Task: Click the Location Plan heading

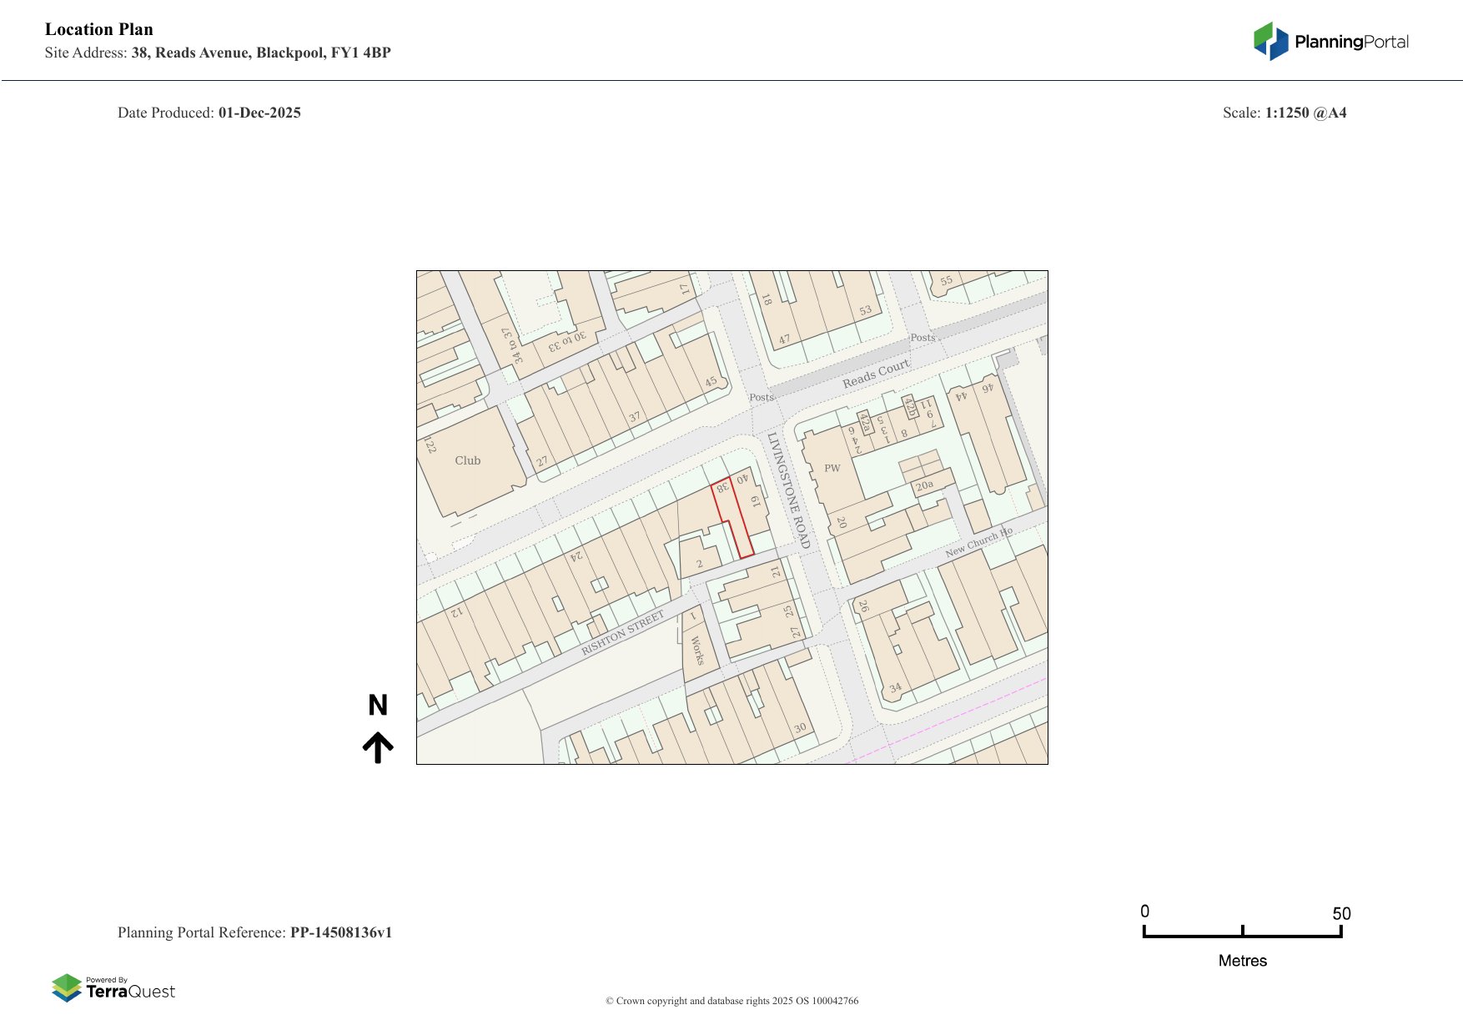Action: tap(99, 29)
